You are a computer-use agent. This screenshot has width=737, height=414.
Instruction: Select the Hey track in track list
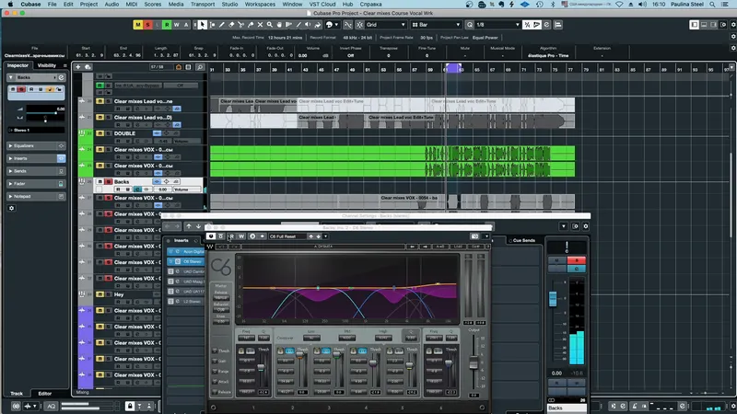click(x=119, y=294)
